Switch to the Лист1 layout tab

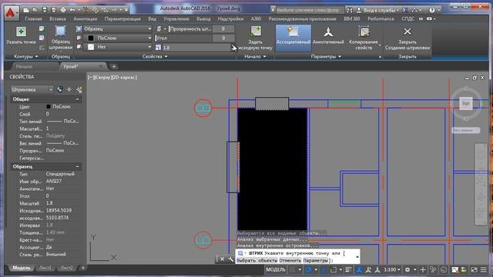(x=45, y=268)
